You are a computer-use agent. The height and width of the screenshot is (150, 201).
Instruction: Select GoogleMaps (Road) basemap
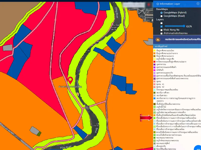[162, 16]
